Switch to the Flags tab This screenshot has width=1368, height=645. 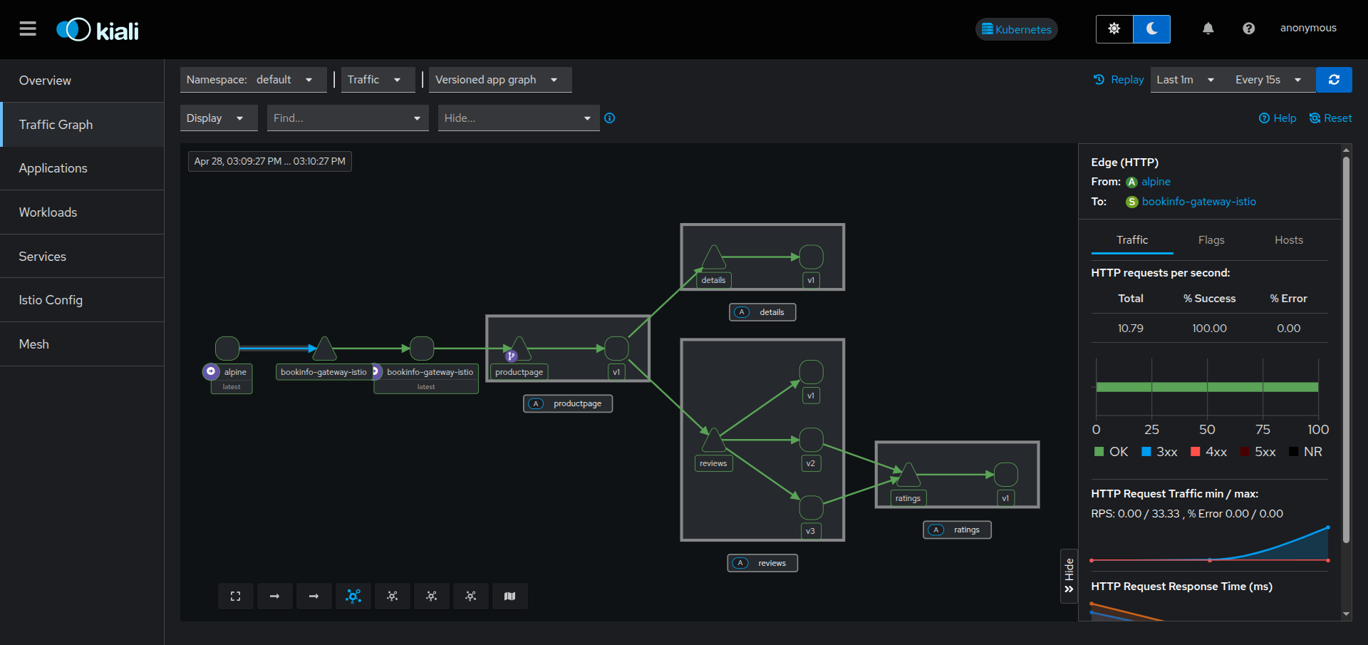click(1211, 240)
